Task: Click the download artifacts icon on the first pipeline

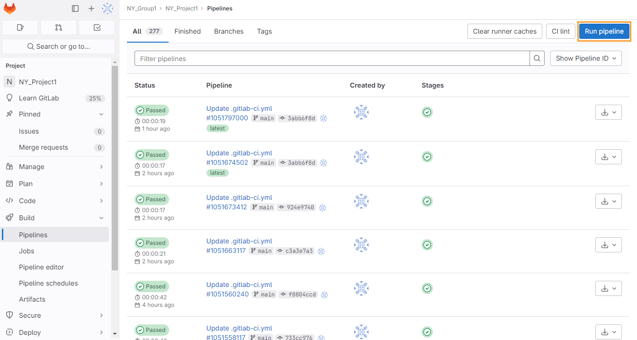Action: 605,112
